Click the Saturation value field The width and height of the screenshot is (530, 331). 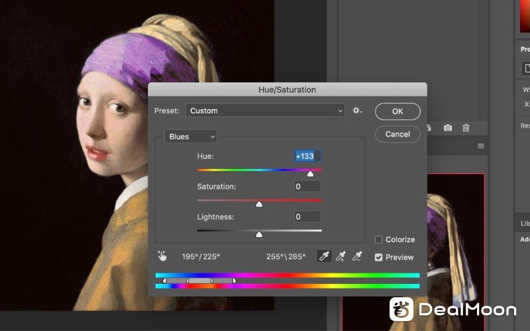pyautogui.click(x=307, y=186)
